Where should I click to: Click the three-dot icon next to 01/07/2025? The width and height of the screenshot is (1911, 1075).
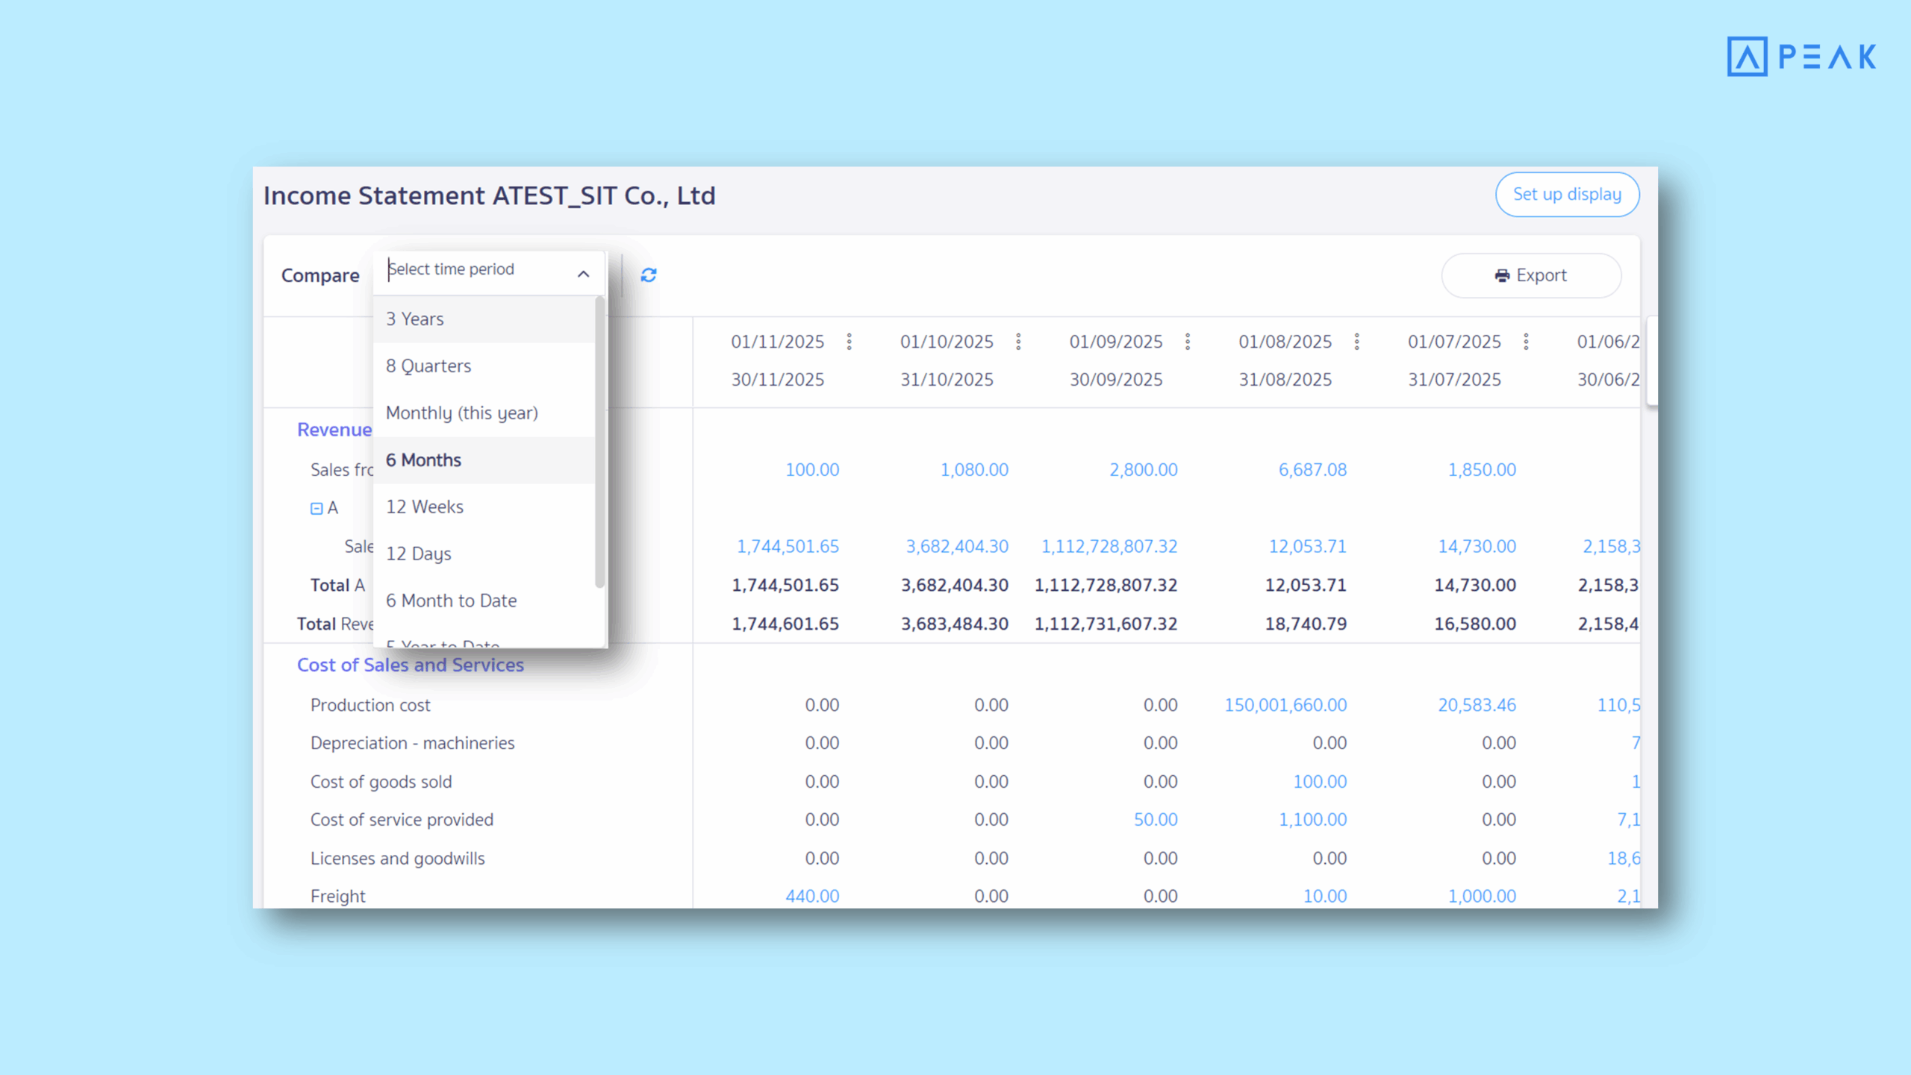pos(1525,341)
